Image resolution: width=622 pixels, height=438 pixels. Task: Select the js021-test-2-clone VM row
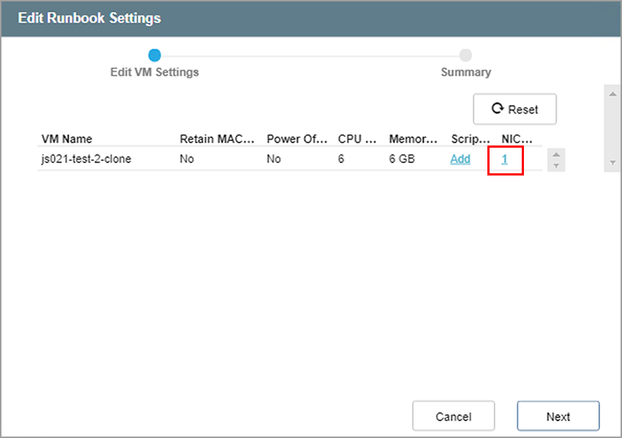86,159
